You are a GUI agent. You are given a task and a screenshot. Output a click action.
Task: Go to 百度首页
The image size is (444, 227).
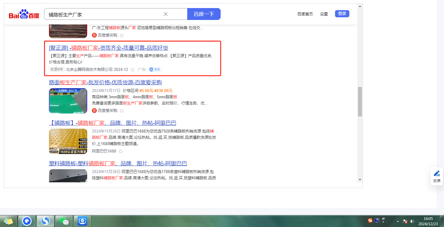pos(305,14)
